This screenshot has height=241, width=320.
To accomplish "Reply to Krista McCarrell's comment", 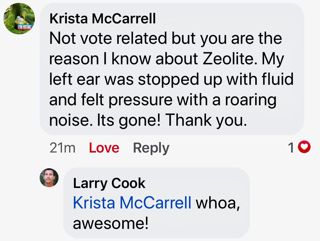I will pos(151,148).
